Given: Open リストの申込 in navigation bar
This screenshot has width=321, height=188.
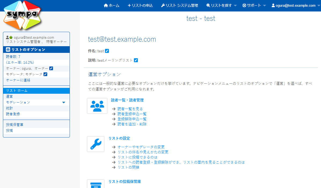Looking at the screenshot, I should [x=140, y=5].
